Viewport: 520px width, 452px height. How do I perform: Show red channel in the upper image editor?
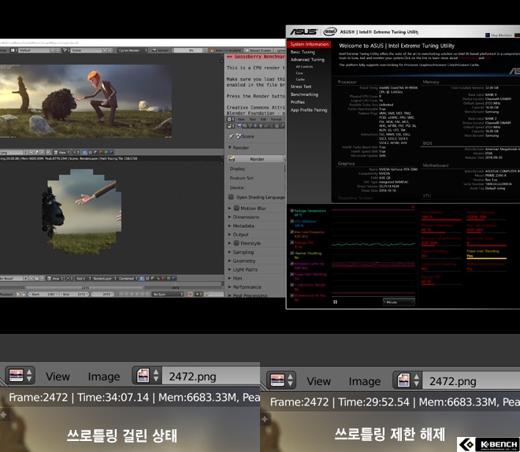[x=101, y=153]
